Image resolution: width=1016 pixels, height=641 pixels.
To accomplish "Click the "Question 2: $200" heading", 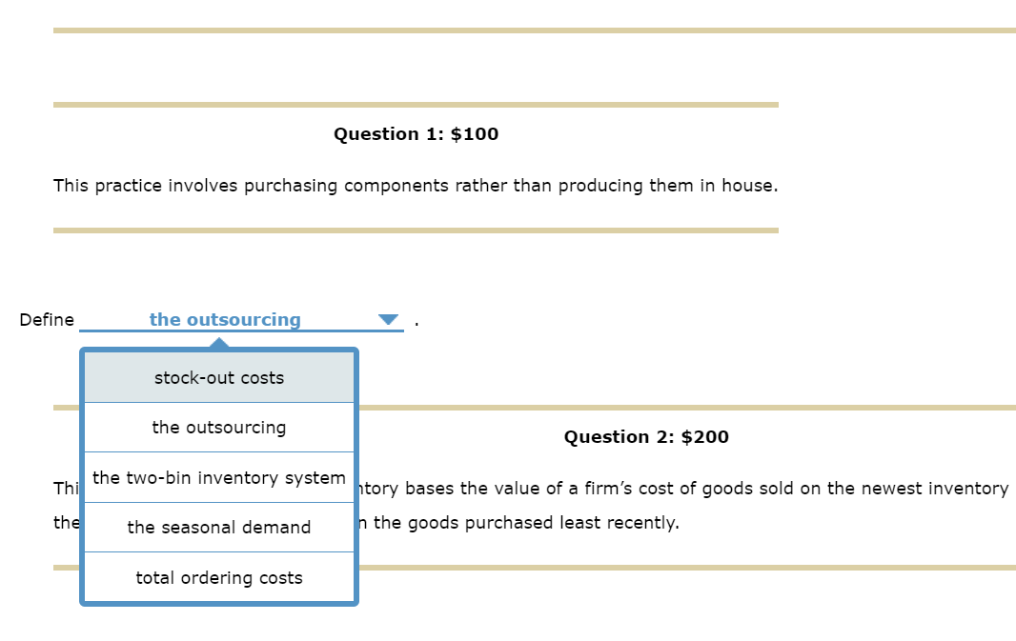I will (646, 436).
